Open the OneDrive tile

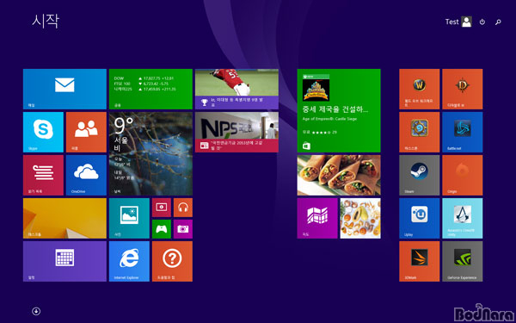click(x=86, y=176)
